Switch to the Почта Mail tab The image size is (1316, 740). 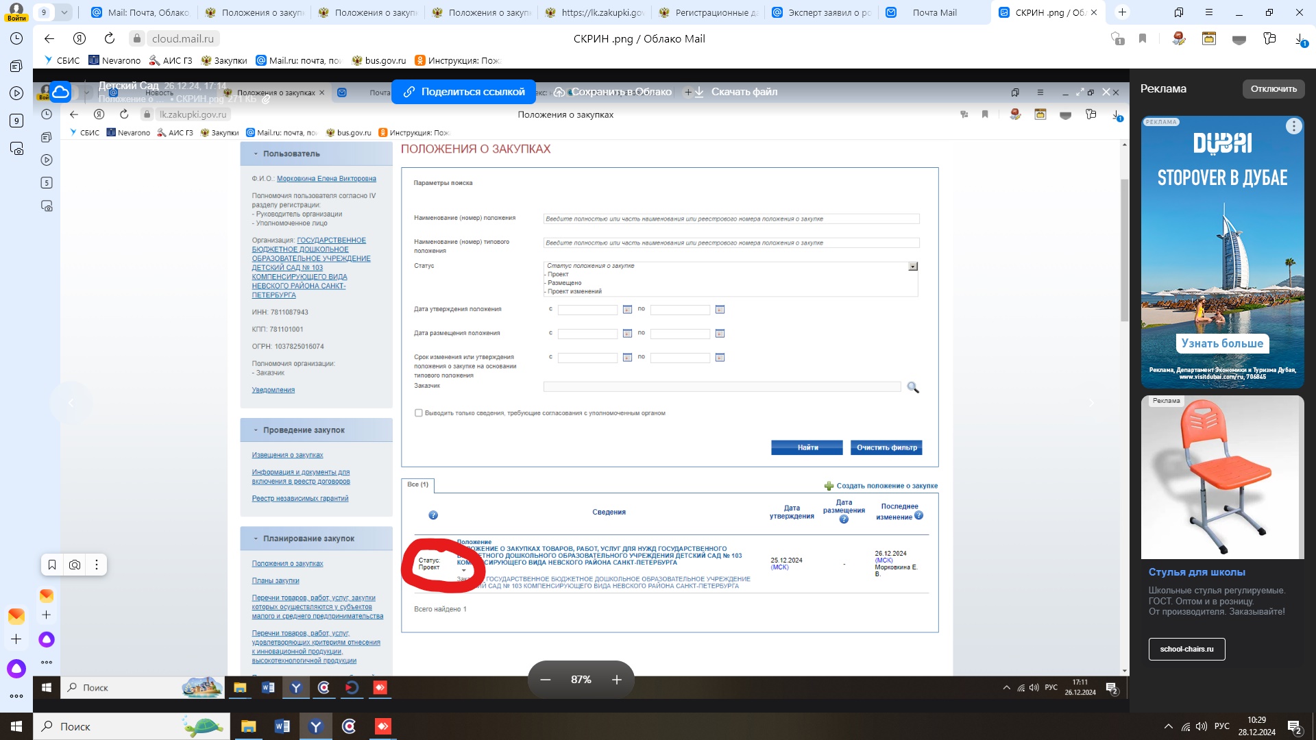[934, 12]
